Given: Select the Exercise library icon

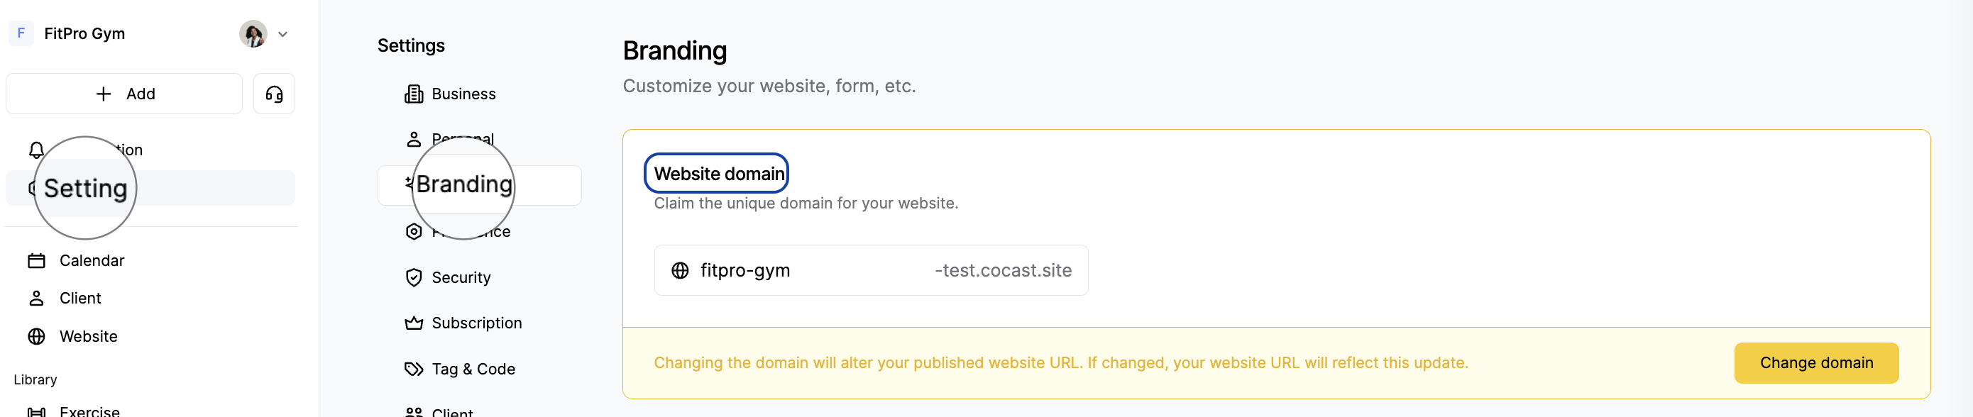Looking at the screenshot, I should coord(36,411).
